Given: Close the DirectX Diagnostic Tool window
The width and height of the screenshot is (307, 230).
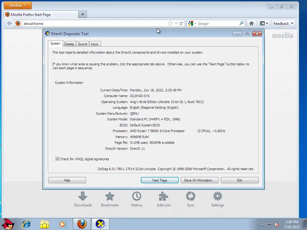Looking at the screenshot, I should 257,34.
